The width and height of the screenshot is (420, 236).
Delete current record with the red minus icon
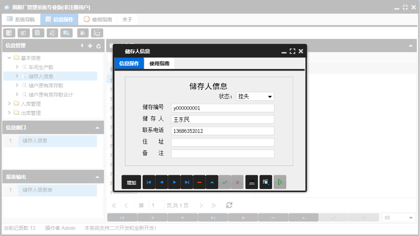tap(199, 182)
